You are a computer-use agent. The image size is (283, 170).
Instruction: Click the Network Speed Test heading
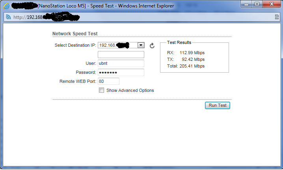point(75,34)
